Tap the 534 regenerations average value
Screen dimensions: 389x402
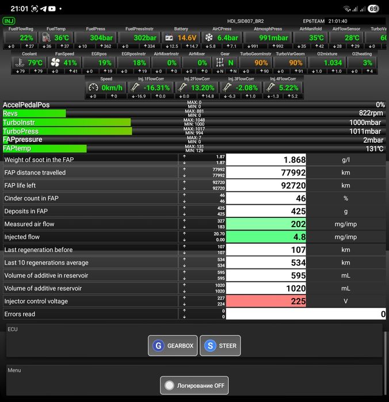point(266,262)
